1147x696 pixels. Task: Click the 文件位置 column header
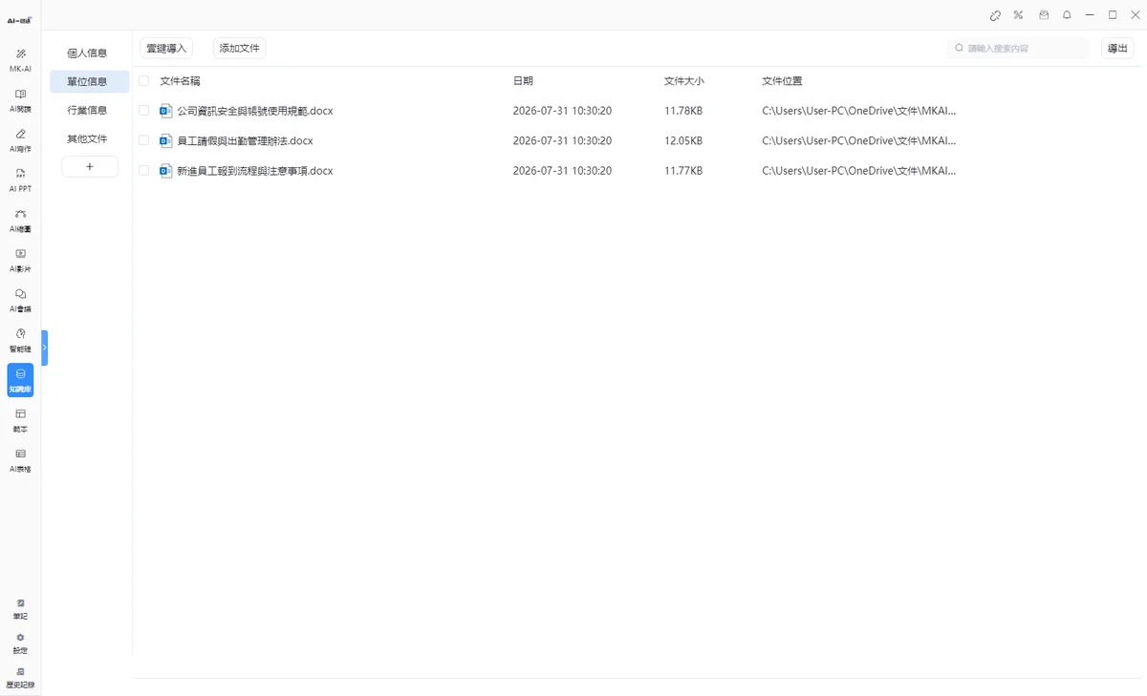[782, 81]
